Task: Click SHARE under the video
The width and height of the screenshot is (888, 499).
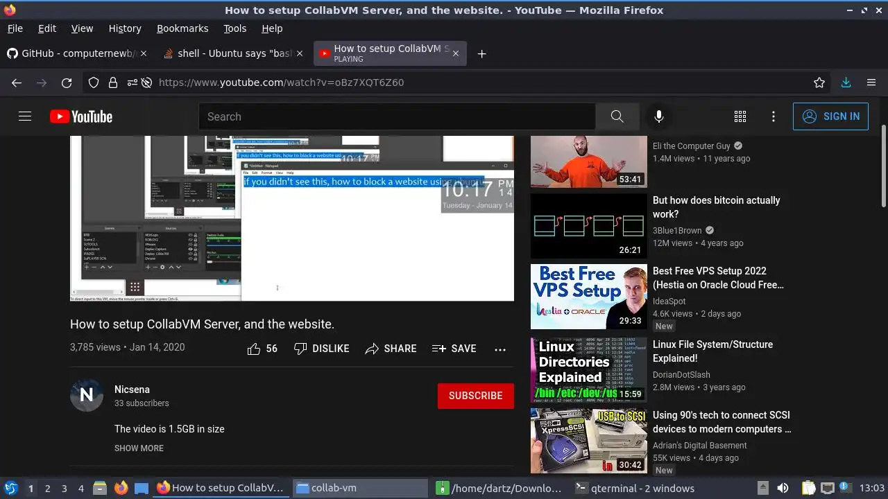Action: 391,349
